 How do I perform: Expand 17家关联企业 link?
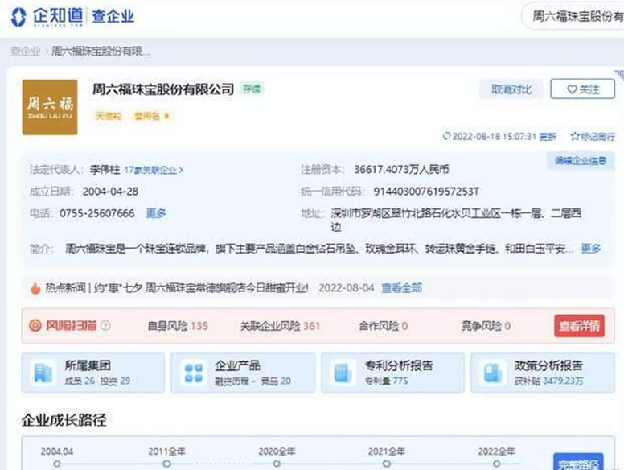tap(154, 170)
